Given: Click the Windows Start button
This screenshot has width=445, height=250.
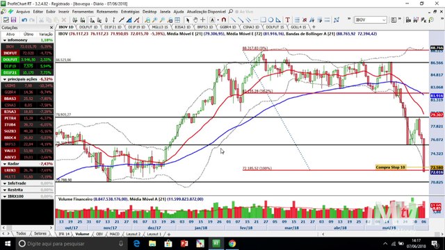Looking at the screenshot, I should click(8, 244).
